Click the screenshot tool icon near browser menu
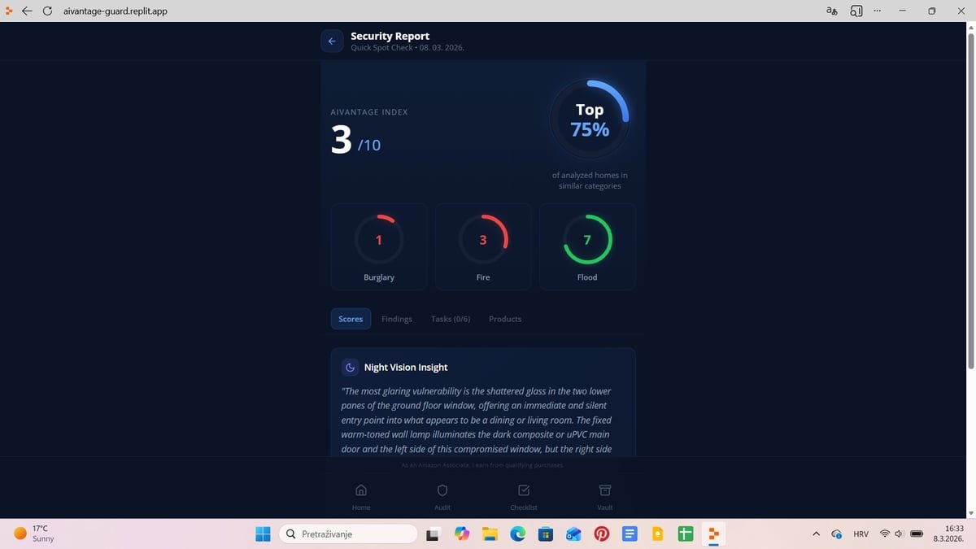Screen dimensions: 976x549 coord(856,11)
